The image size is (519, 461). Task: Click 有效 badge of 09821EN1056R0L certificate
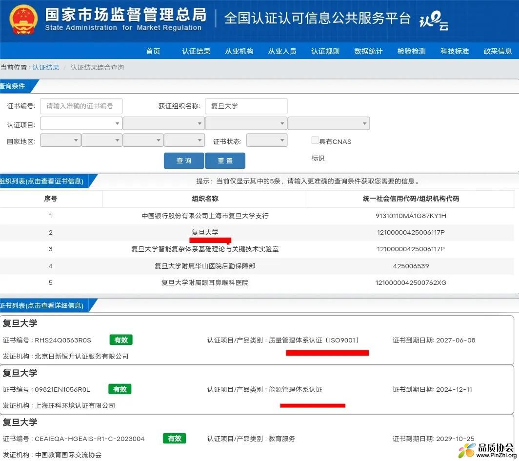120,389
